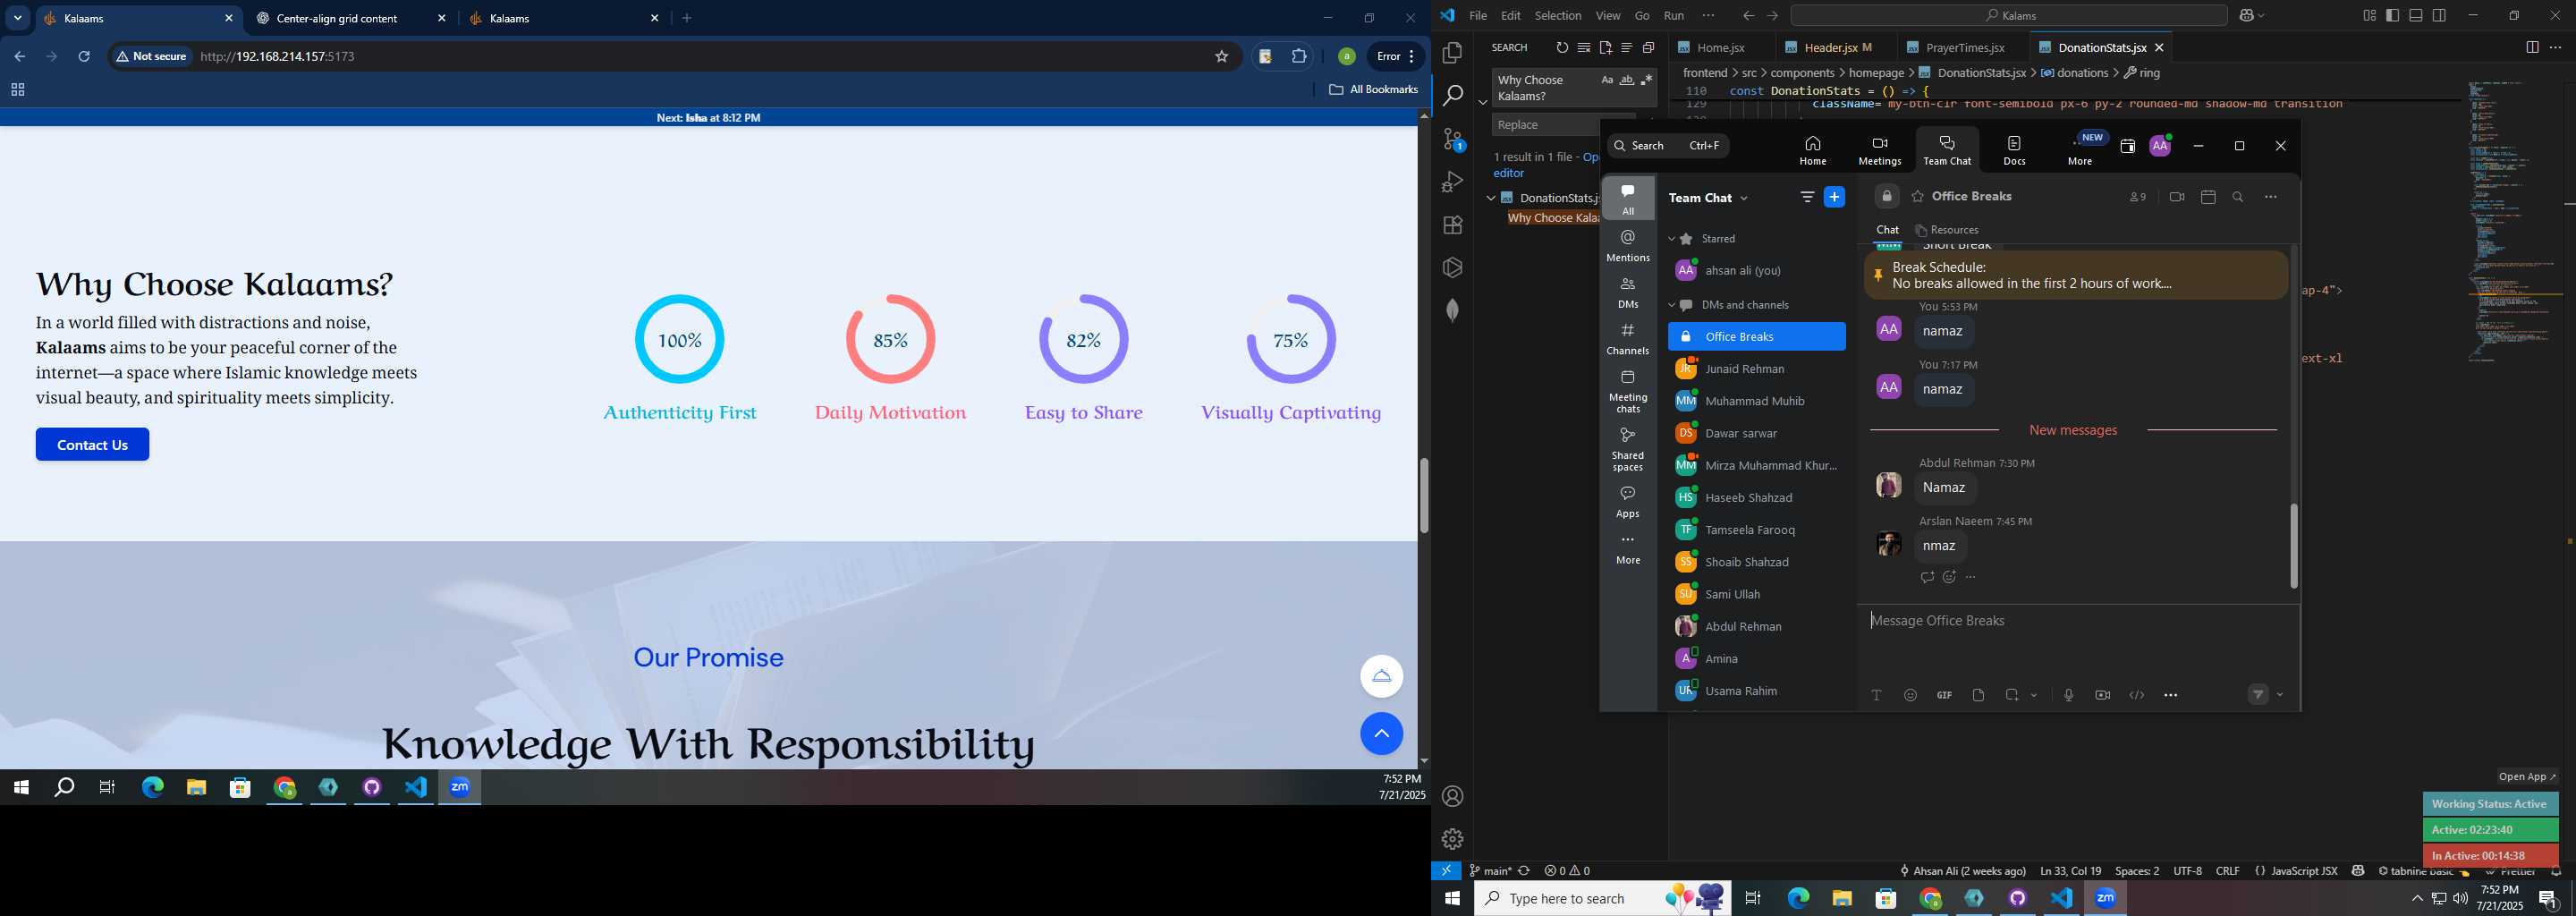
Task: Click the Open App button
Action: (2526, 777)
